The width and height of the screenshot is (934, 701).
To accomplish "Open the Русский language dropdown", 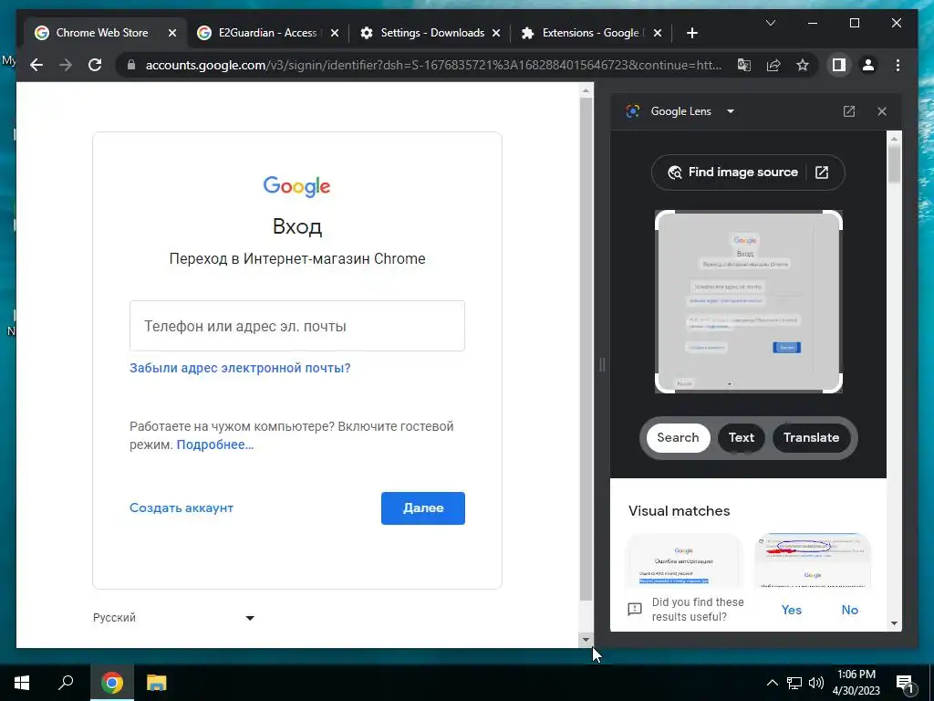I will coord(174,618).
